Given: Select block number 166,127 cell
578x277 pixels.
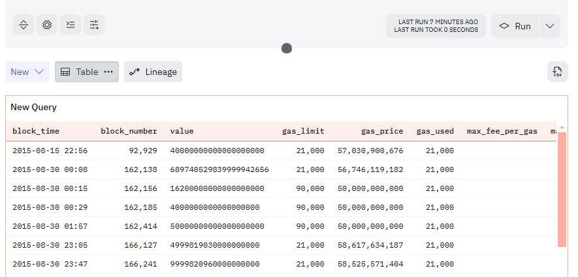Looking at the screenshot, I should (x=140, y=245).
